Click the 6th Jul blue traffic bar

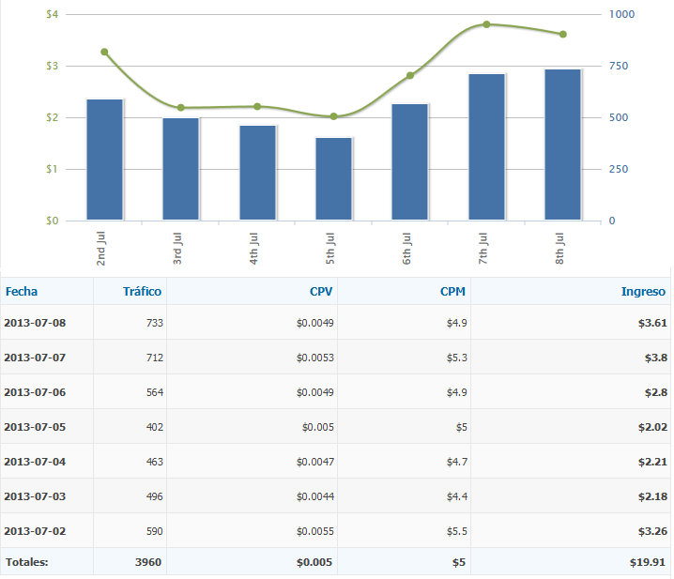pyautogui.click(x=409, y=162)
